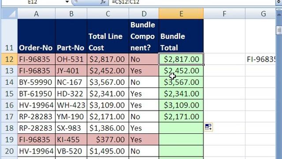Select cell A17 containing RP-28283
Viewport: 282px width, 159px height.
coord(36,117)
